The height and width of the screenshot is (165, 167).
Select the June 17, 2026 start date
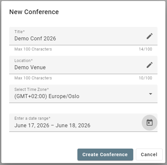[32, 125]
